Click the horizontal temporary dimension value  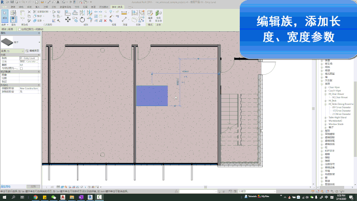(185, 71)
